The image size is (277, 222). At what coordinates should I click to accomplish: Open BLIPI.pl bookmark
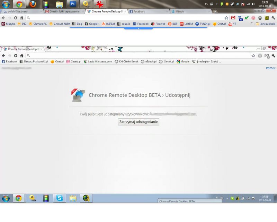[108, 24]
